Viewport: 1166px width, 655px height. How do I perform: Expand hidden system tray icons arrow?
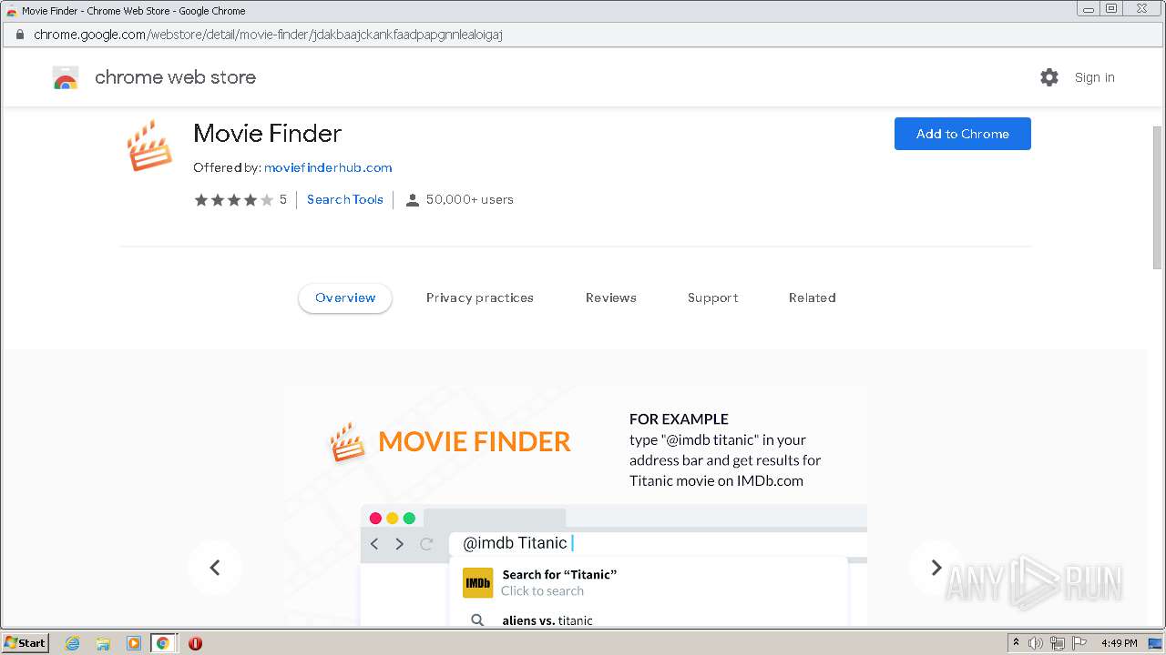pyautogui.click(x=1017, y=642)
